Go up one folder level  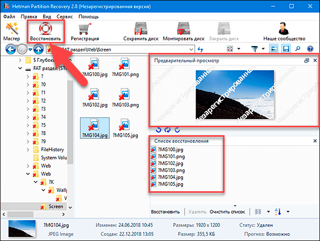(39, 49)
